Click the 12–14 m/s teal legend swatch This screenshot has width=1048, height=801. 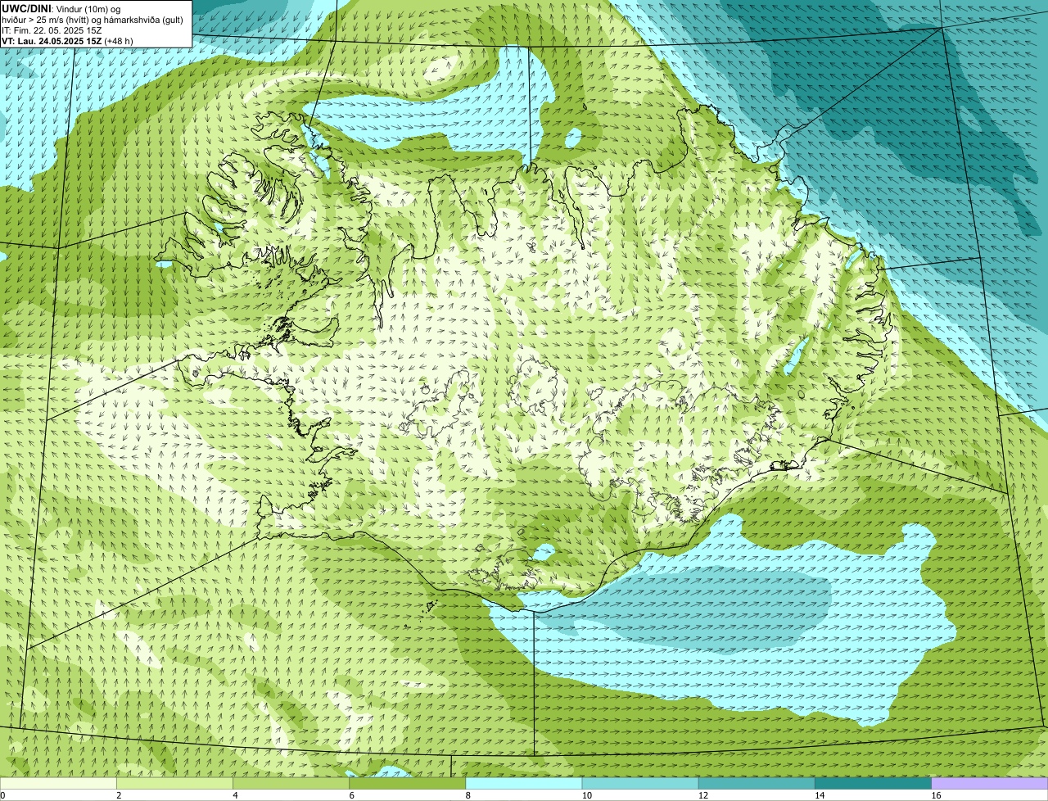(x=757, y=783)
